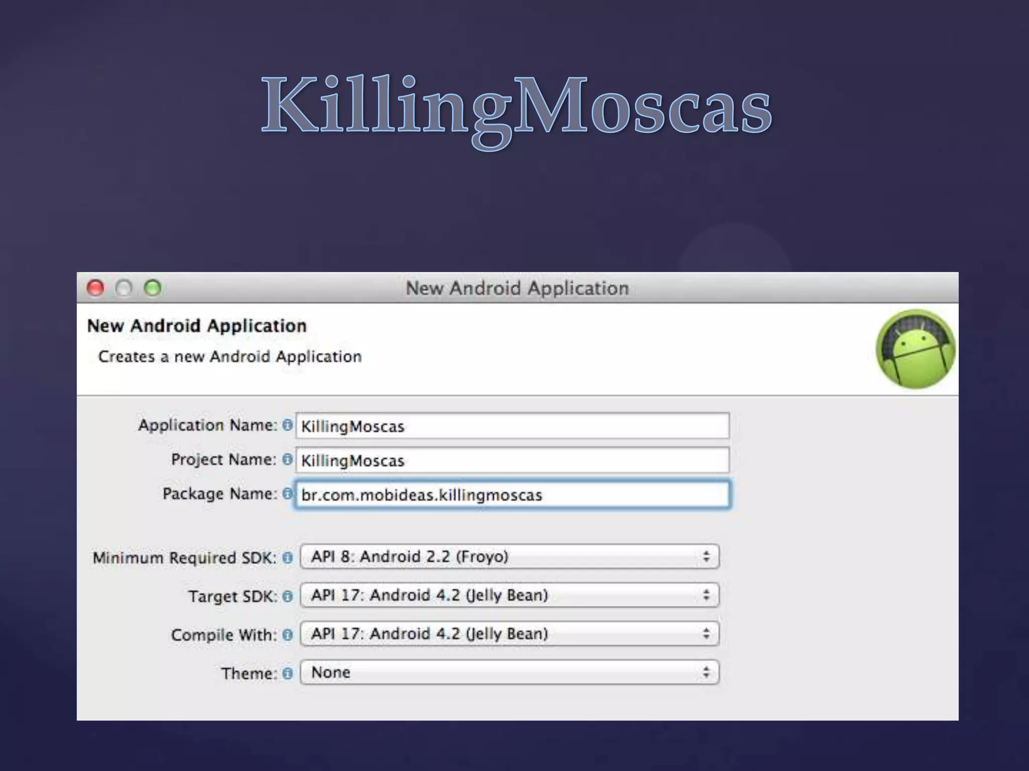Click info icon beside Target SDK
This screenshot has height=771, width=1029.
[x=287, y=596]
